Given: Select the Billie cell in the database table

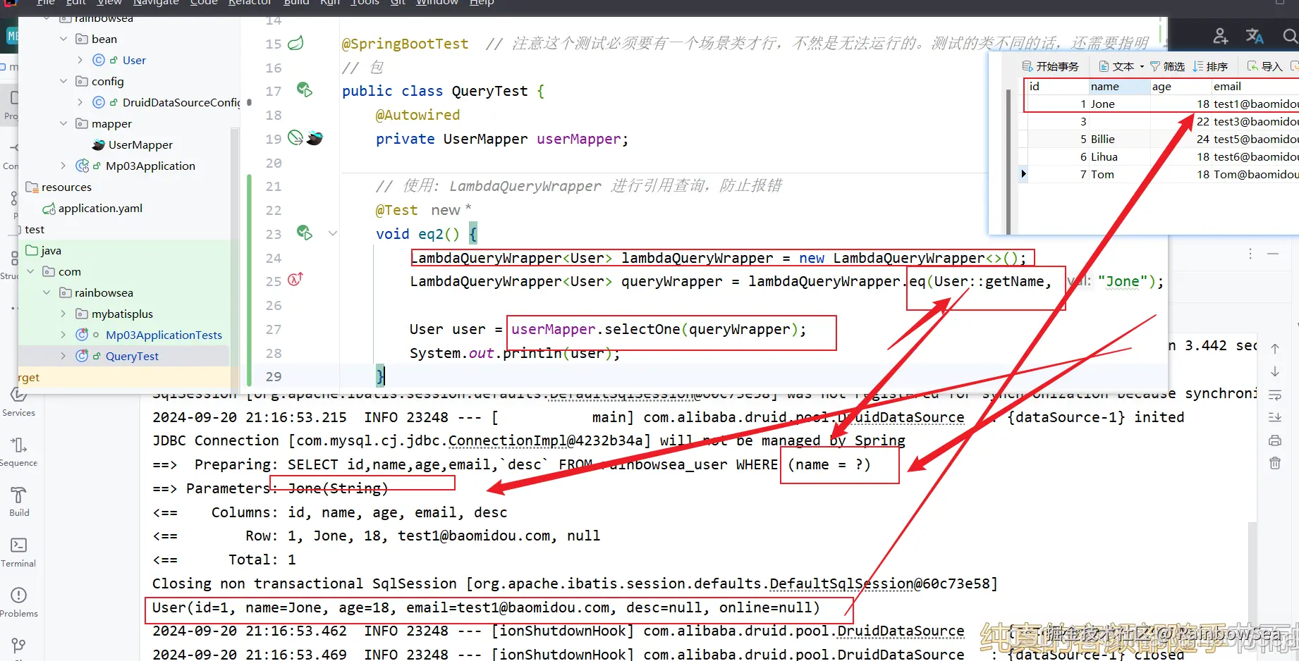Looking at the screenshot, I should pyautogui.click(x=1118, y=140).
